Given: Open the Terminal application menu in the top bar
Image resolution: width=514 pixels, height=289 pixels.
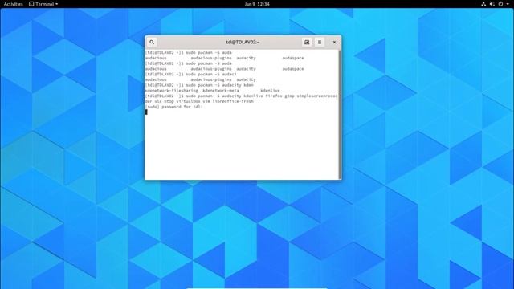Looking at the screenshot, I should pyautogui.click(x=43, y=4).
